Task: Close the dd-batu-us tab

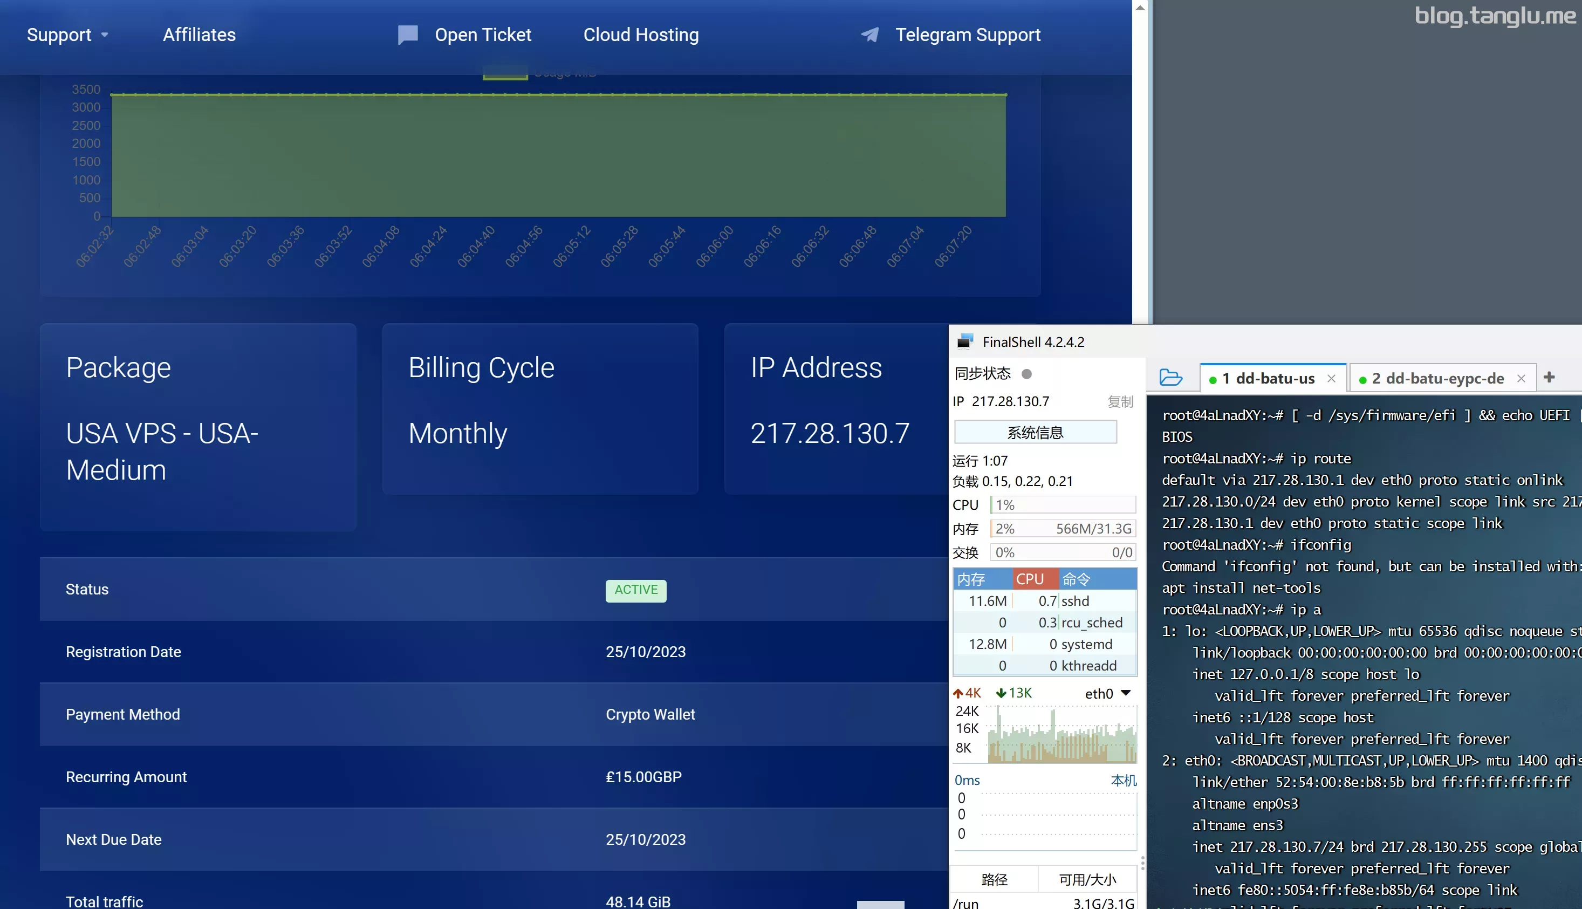Action: click(x=1331, y=378)
